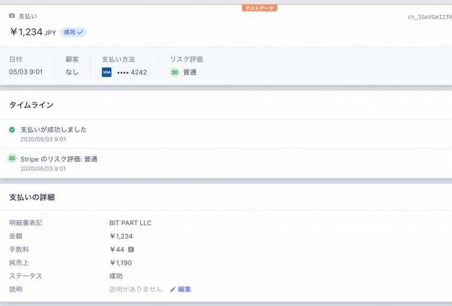
Task: Click the 成功 status badge at top
Action: coord(73,32)
